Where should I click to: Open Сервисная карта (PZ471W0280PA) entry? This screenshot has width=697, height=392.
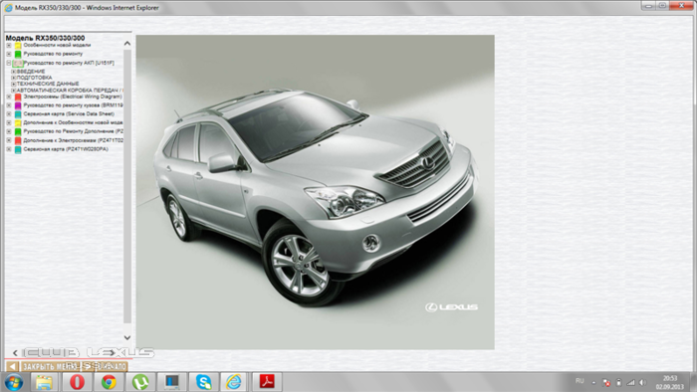tap(66, 149)
